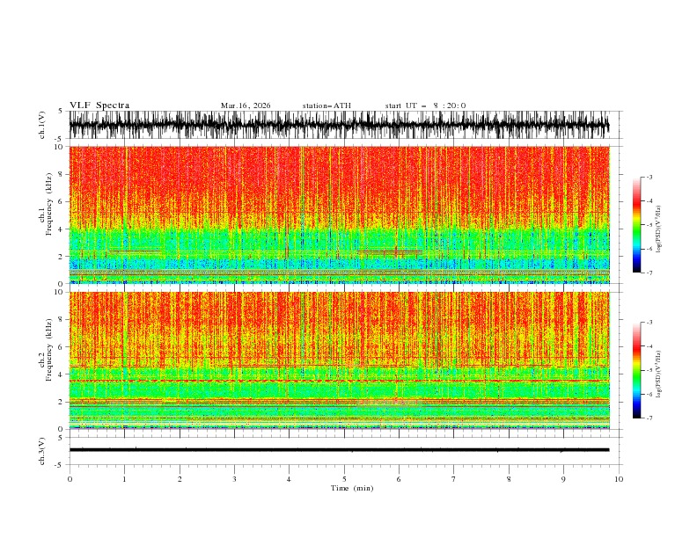Viewport: 697px width, 538px height.
Task: Click time axis tick label "2"
Action: click(x=180, y=479)
